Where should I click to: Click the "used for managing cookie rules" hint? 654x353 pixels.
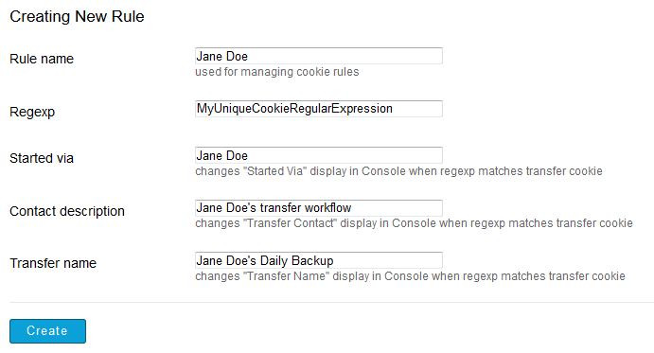click(x=277, y=72)
